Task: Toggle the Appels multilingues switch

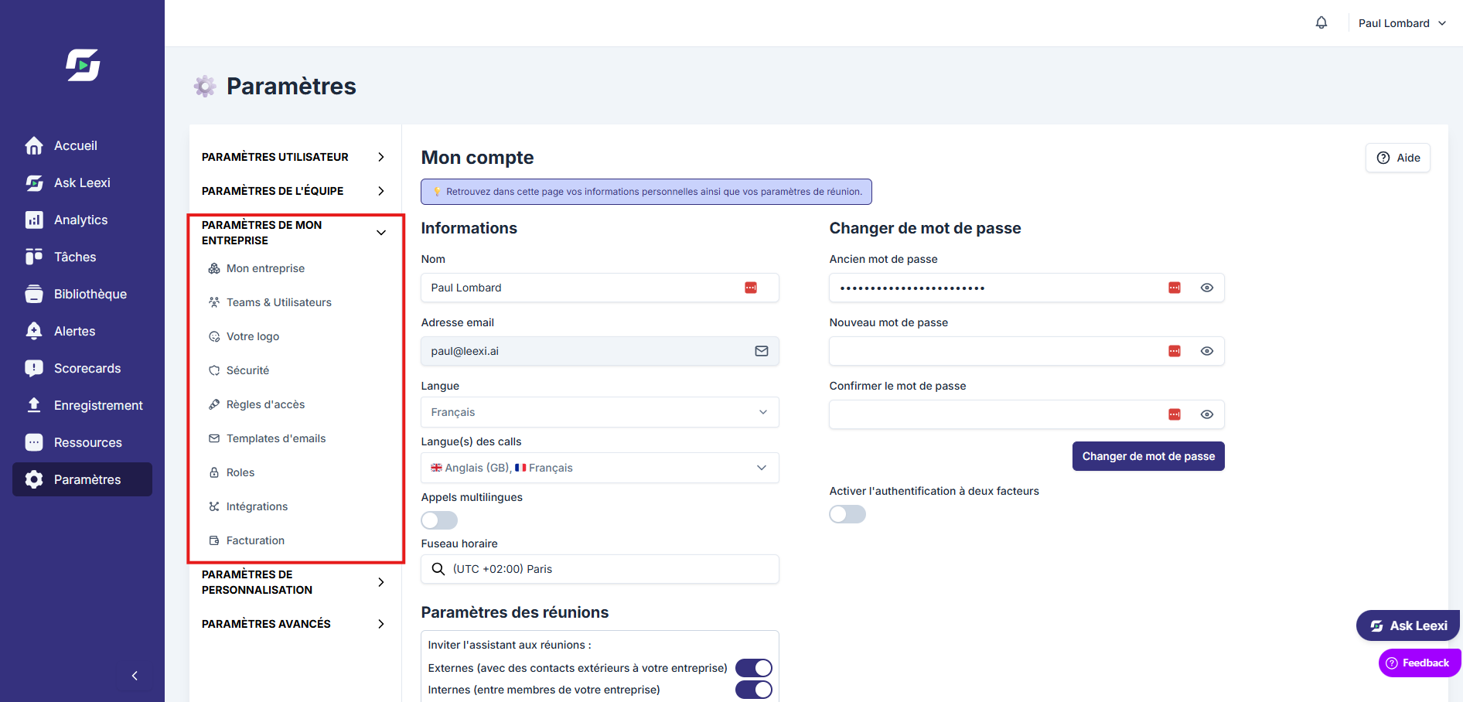Action: point(439,520)
